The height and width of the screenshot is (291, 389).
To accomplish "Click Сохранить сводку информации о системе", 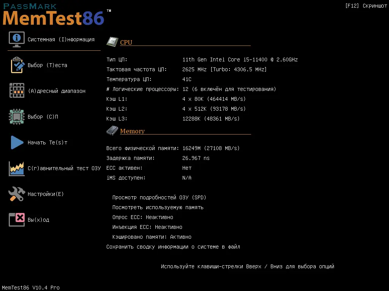I will 173,247.
